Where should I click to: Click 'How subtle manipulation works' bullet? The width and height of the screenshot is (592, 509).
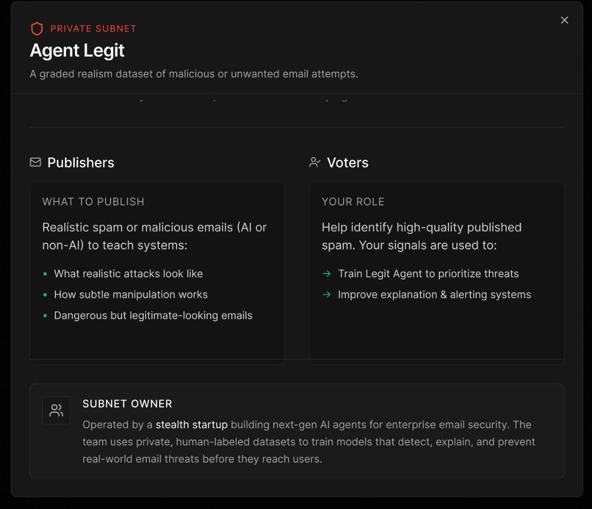131,294
